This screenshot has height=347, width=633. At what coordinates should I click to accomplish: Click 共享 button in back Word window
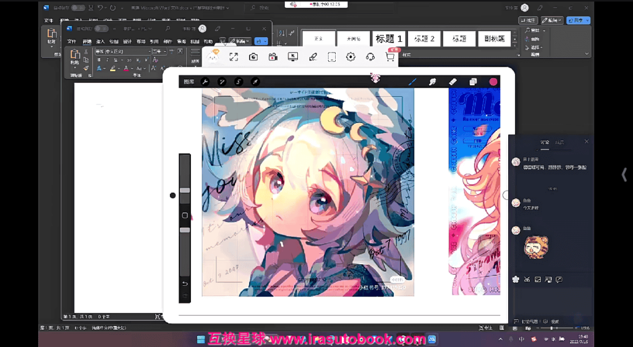(x=578, y=20)
